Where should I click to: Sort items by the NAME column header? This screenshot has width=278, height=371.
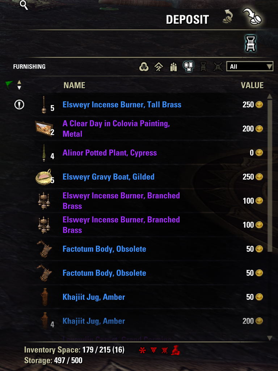pyautogui.click(x=75, y=85)
